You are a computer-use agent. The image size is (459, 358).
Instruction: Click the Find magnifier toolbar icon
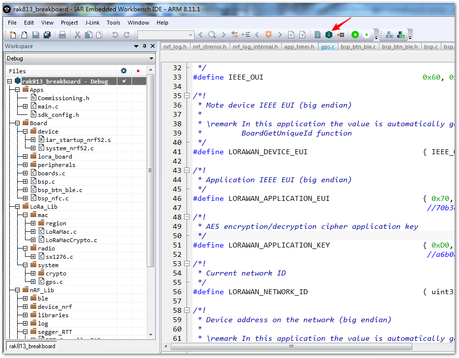tap(212, 35)
